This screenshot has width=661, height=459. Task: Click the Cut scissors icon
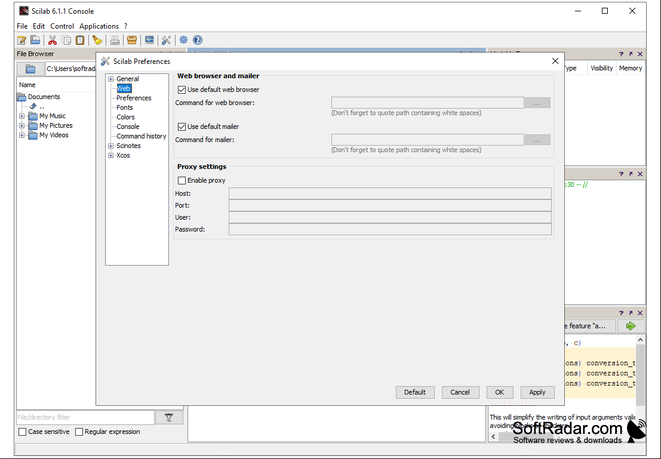tap(53, 40)
